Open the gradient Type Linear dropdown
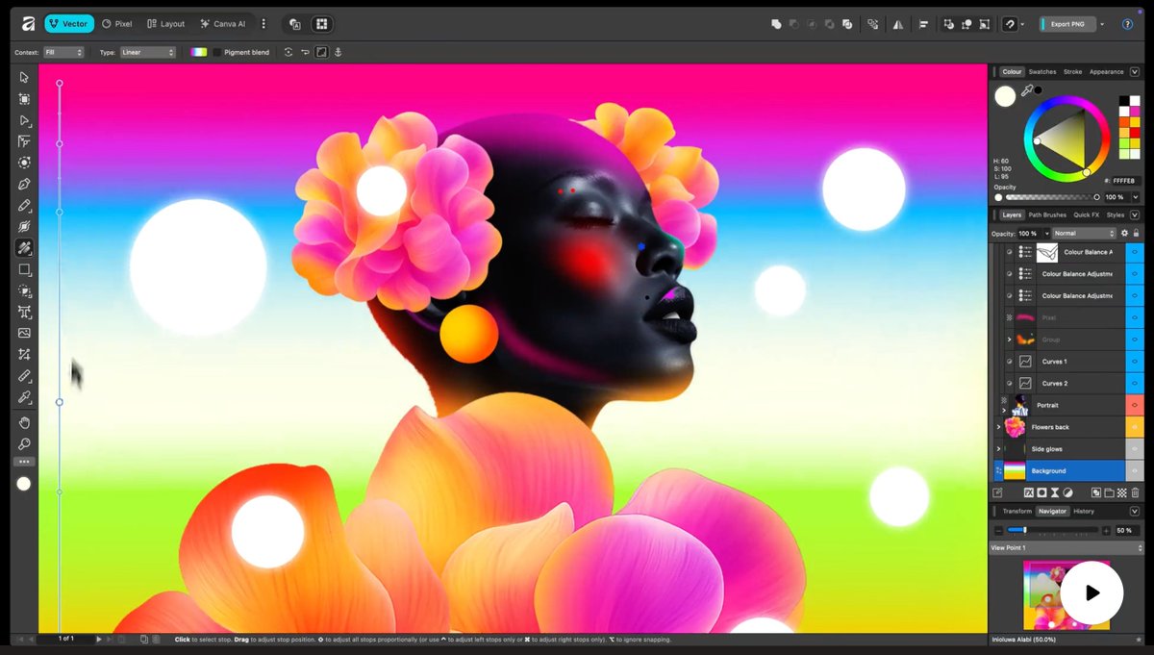This screenshot has width=1154, height=655. tap(148, 52)
